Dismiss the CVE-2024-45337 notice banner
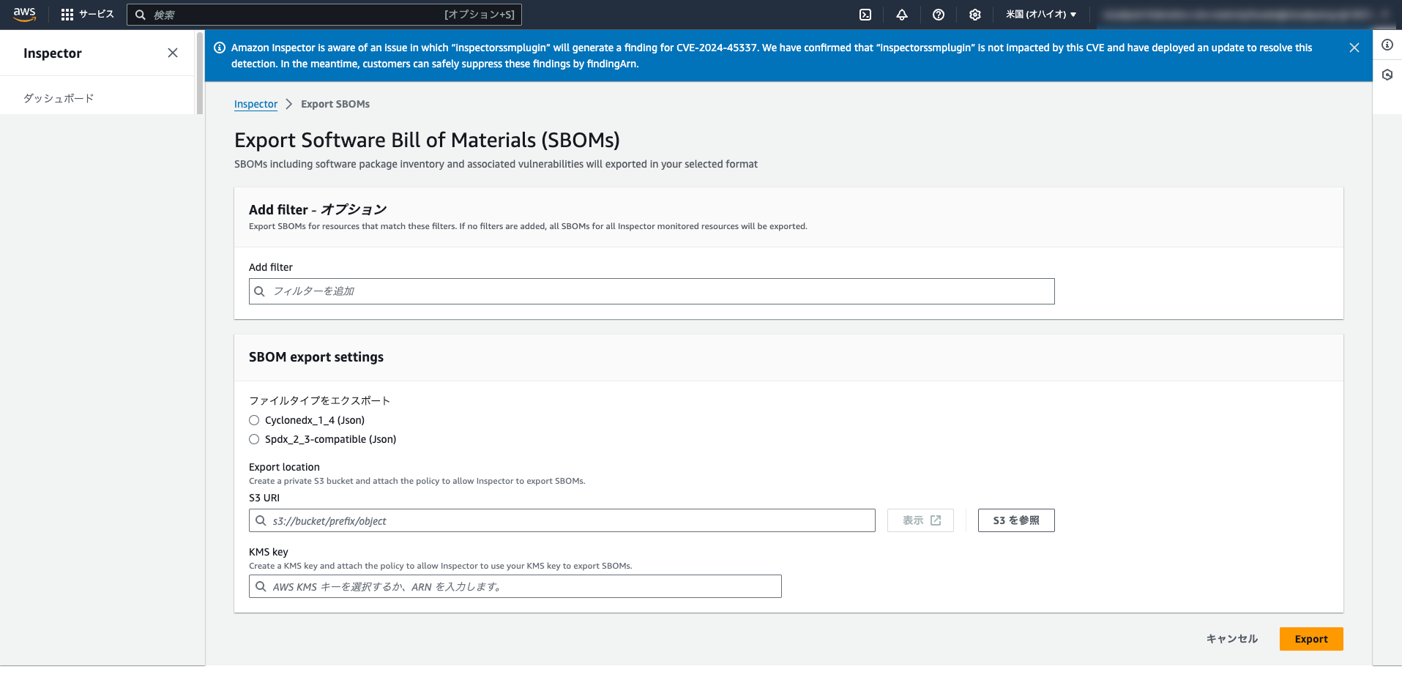Screen dimensions: 1402x688 [x=1354, y=47]
